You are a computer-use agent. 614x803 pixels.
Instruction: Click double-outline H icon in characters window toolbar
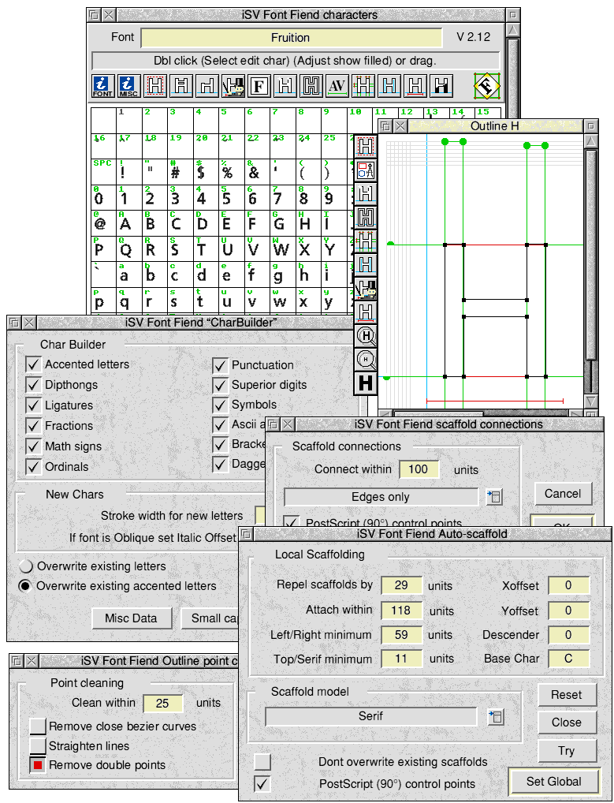311,86
